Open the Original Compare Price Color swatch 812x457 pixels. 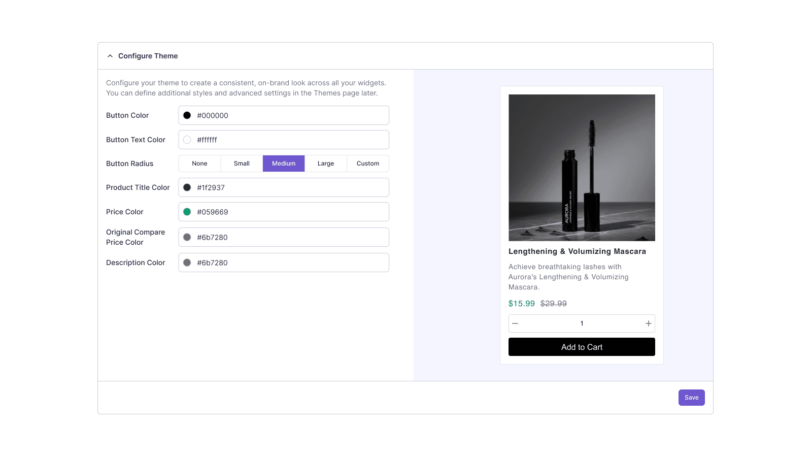click(187, 237)
